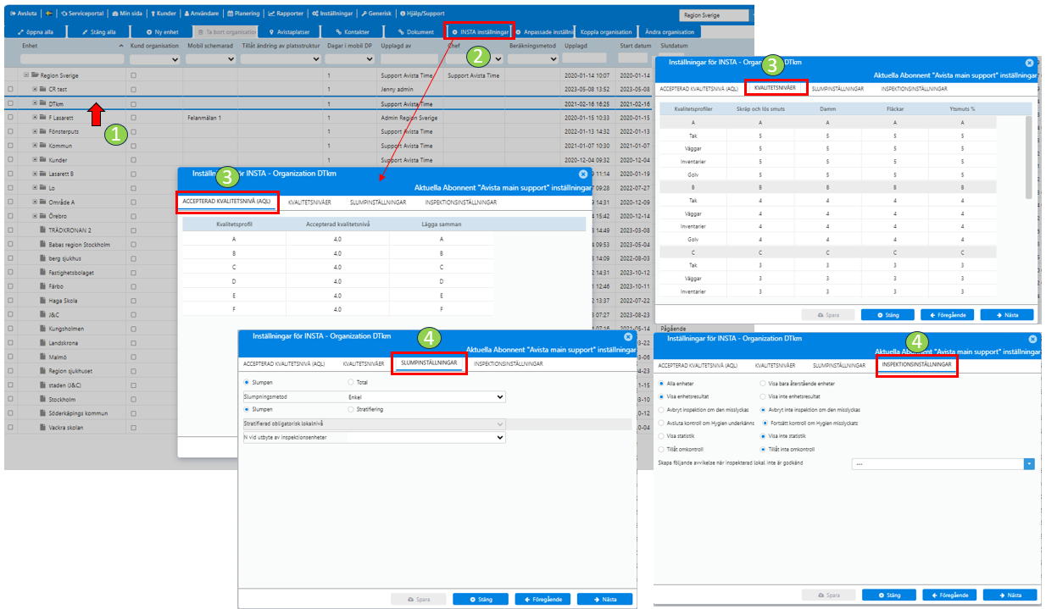Click Stäng in the Slumpinställningar dialog
Viewport: 1046px width, 609px height.
click(x=481, y=599)
